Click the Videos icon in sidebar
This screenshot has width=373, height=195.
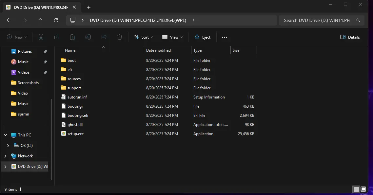pyautogui.click(x=13, y=72)
